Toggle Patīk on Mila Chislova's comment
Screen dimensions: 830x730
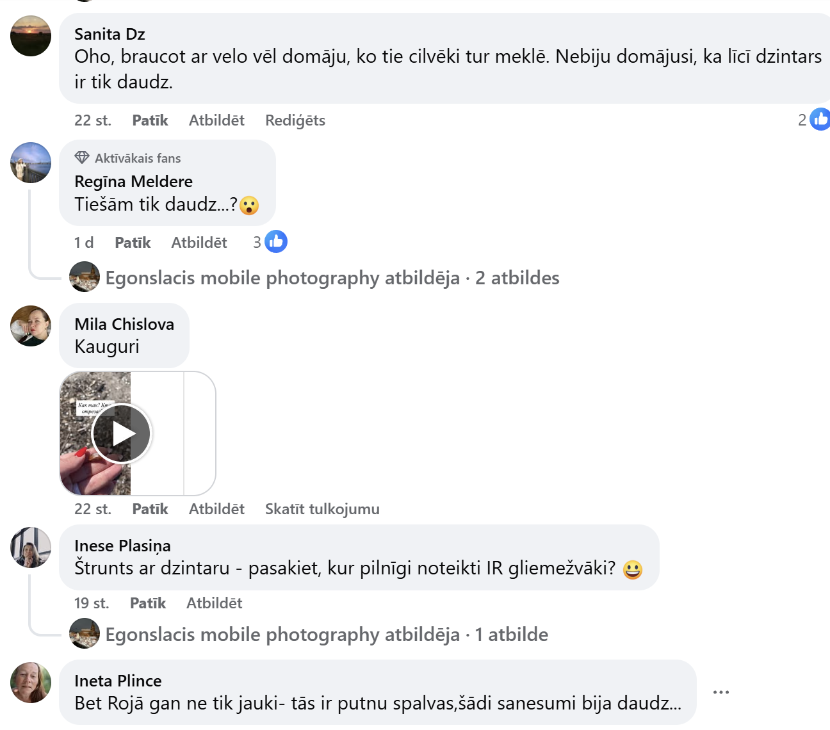click(150, 509)
